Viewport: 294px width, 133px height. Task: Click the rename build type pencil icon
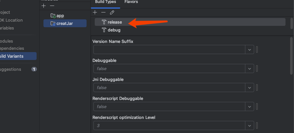(112, 12)
